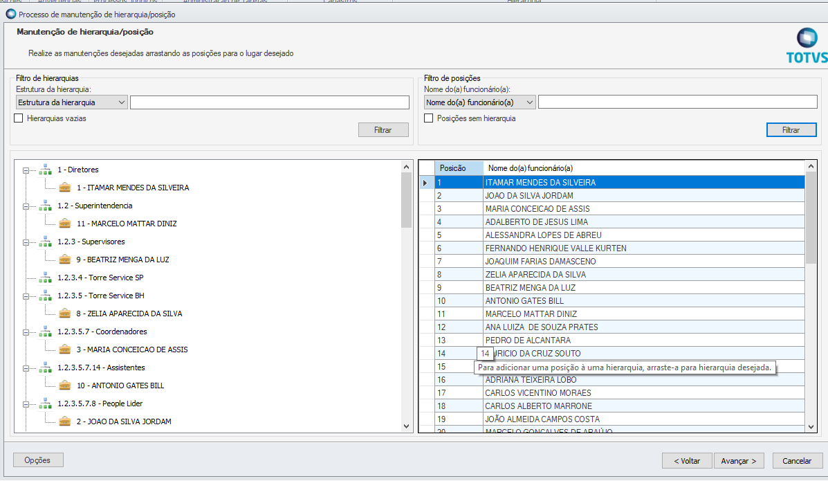The image size is (828, 481).
Task: Enable the Hierarquias vazias checkbox
Action: click(x=19, y=118)
